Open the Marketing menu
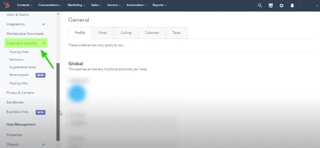Image resolution: width=320 pixels, height=148 pixels. [76, 5]
